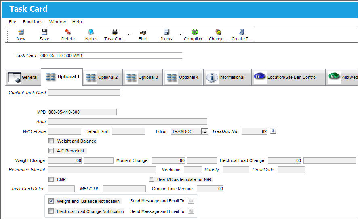Click the Electrical Load Change unit field

point(330,160)
